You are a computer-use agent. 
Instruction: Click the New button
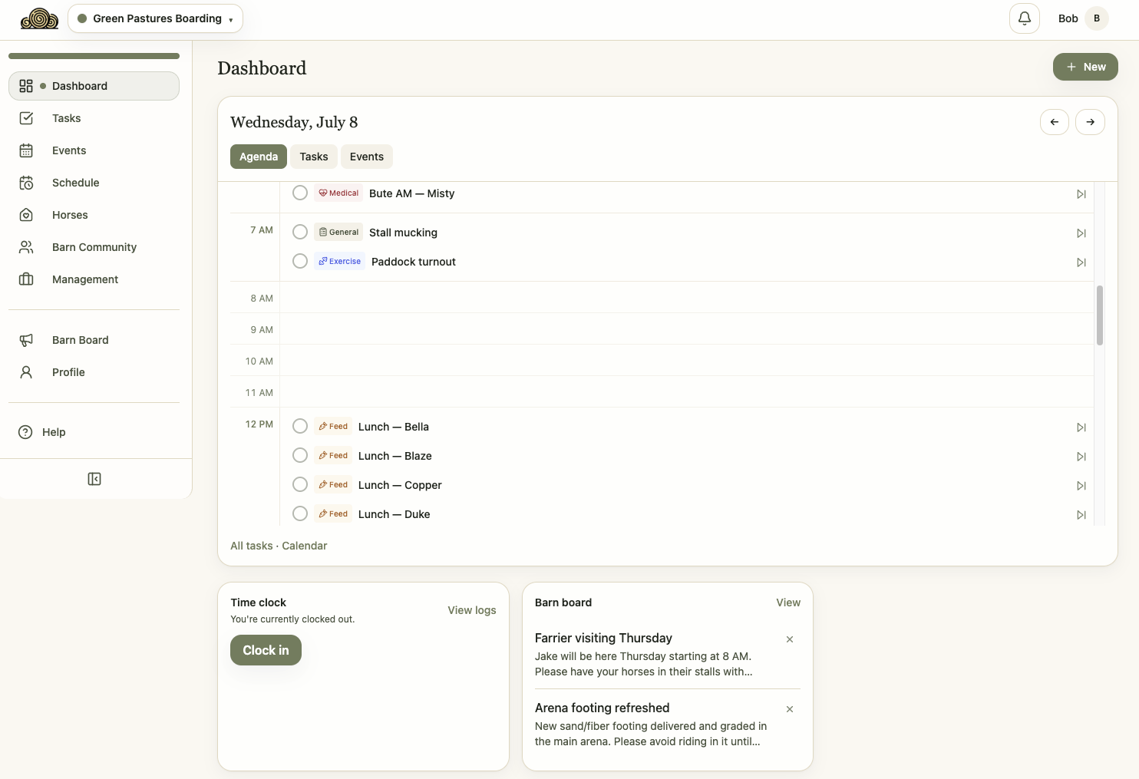[x=1085, y=67]
